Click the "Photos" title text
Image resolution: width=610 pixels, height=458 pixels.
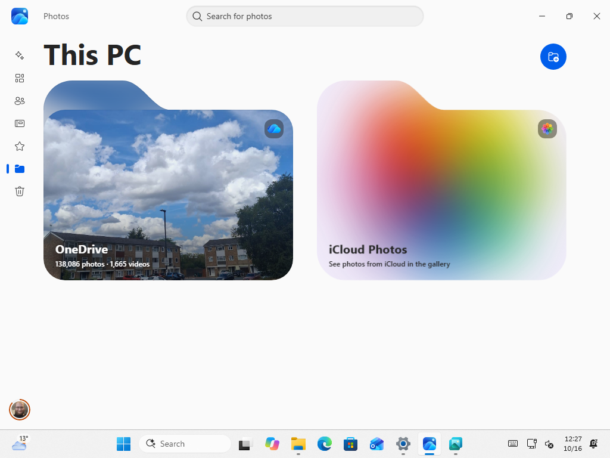click(x=56, y=16)
